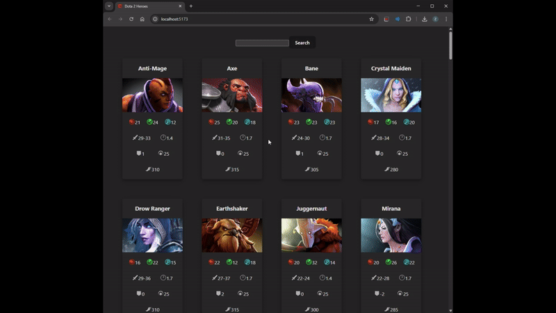Click the Search button
The width and height of the screenshot is (556, 313).
coord(302,42)
